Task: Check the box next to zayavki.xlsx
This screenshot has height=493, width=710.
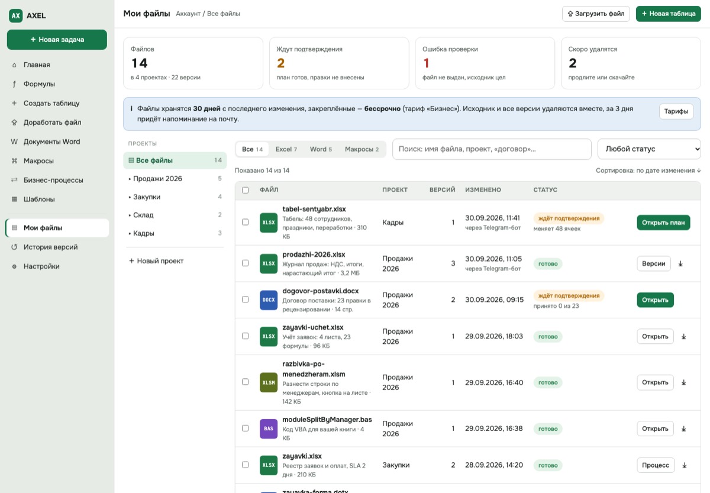Action: coord(245,465)
